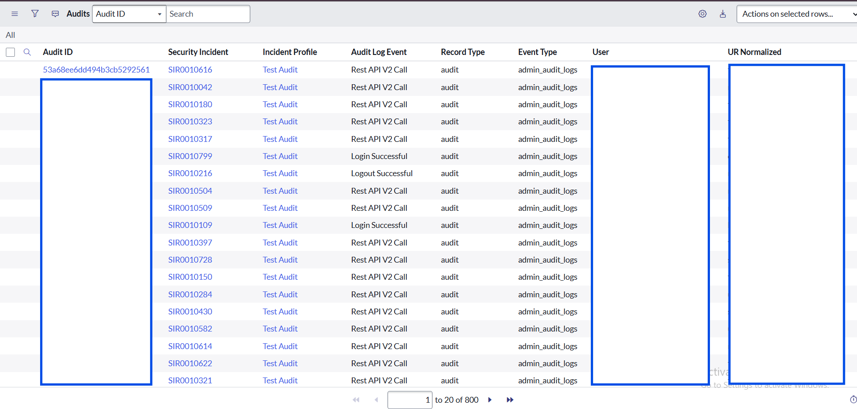The height and width of the screenshot is (409, 857).
Task: Open the list context menu hamburger icon
Action: [14, 14]
